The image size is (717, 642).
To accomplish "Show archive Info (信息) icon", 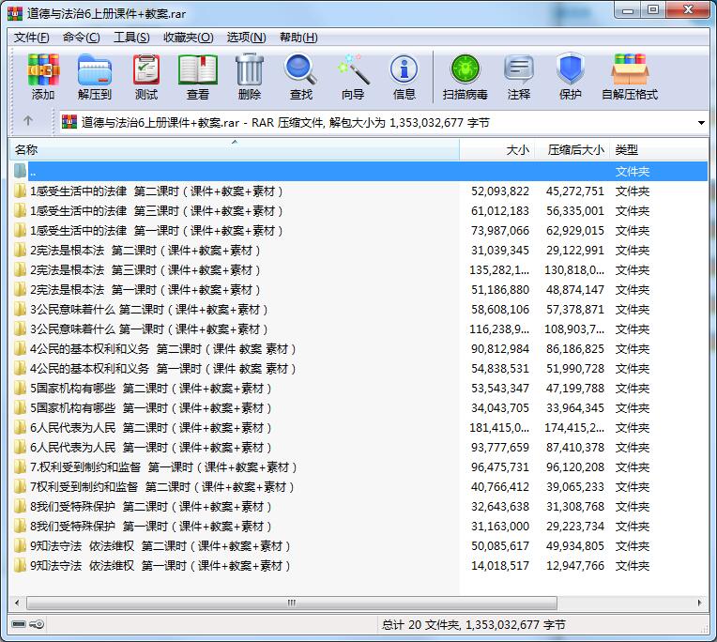I will 404,76.
